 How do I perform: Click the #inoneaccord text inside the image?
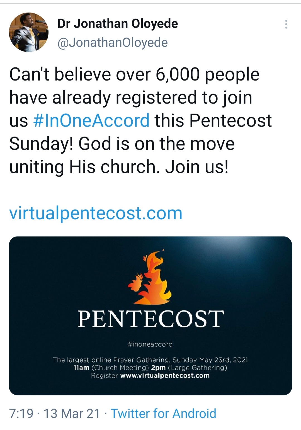pyautogui.click(x=150, y=344)
